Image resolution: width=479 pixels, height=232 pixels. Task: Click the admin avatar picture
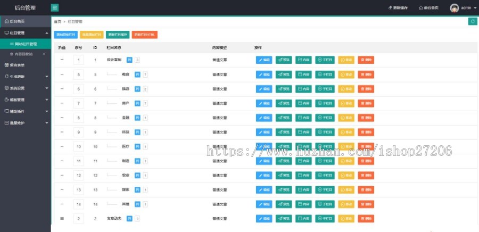coord(454,8)
